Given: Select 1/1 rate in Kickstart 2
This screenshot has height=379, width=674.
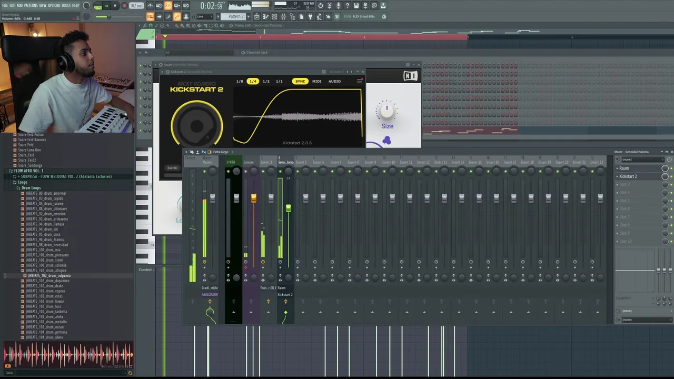Looking at the screenshot, I should click(279, 81).
